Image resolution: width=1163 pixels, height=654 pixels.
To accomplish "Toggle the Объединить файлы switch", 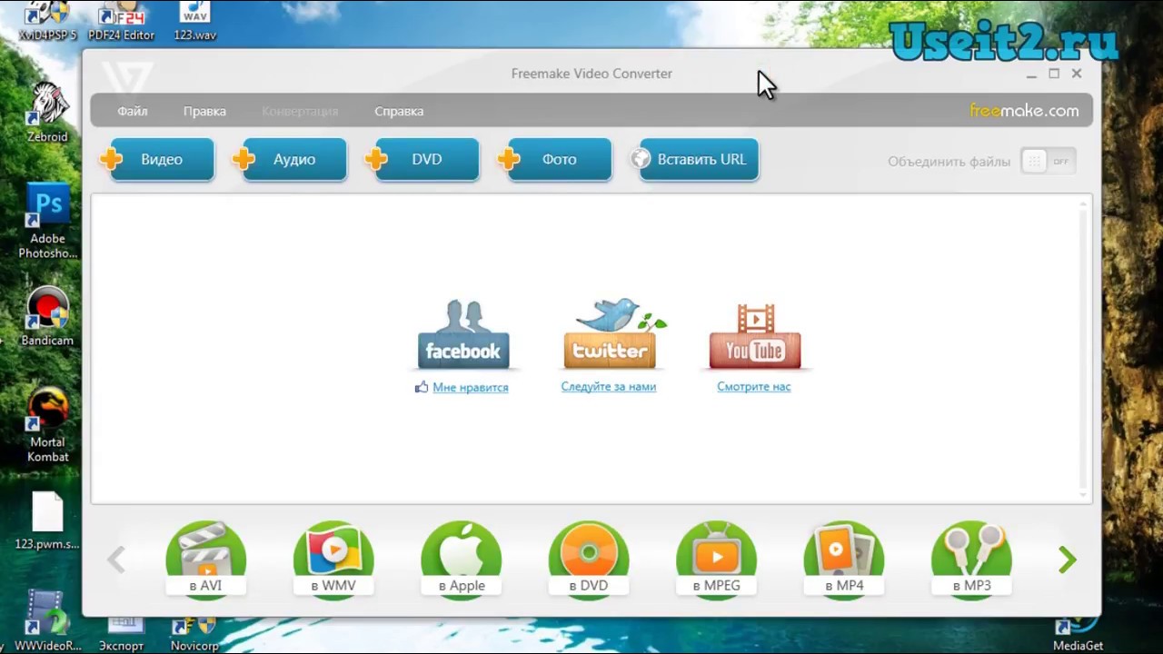I will 1049,162.
